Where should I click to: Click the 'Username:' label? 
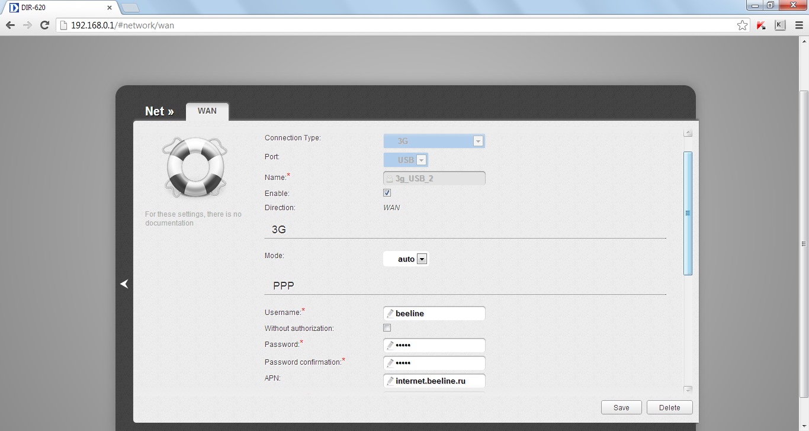[x=283, y=312]
